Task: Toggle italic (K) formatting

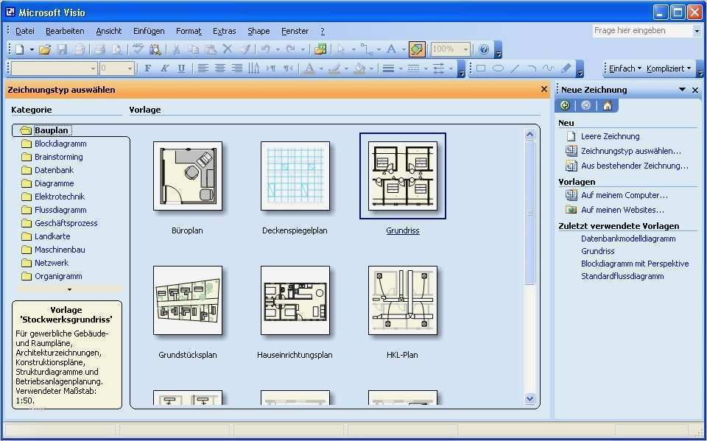Action: click(164, 68)
